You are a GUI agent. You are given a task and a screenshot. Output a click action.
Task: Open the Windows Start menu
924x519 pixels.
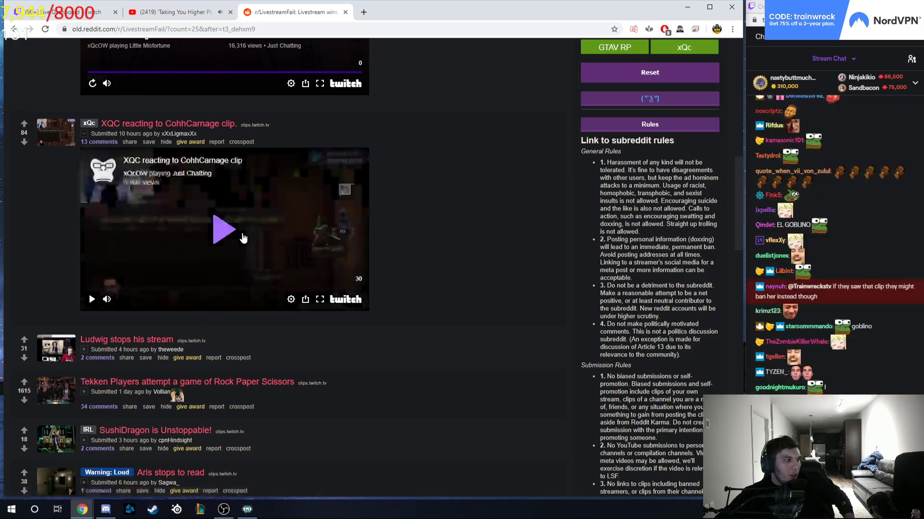click(11, 509)
